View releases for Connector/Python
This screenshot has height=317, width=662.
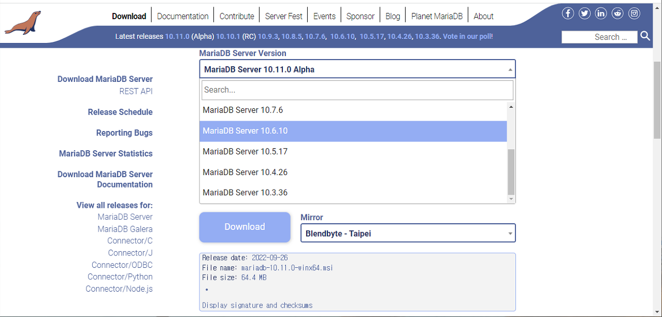tap(120, 277)
